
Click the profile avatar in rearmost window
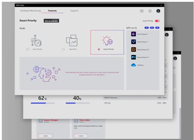point(175,58)
